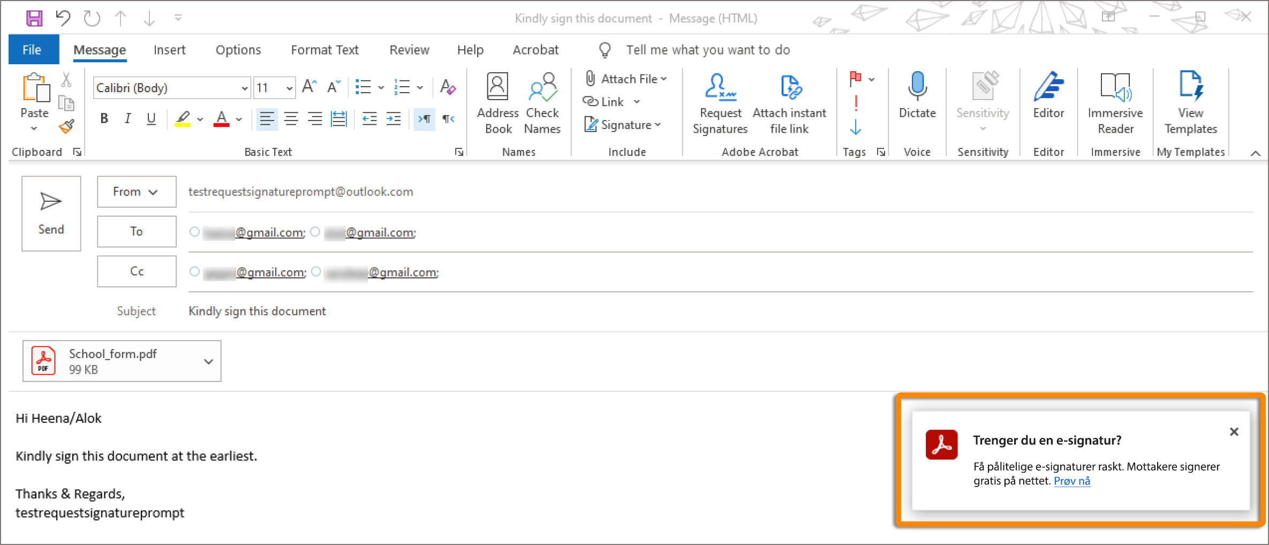Apply a numbered list

(x=402, y=87)
